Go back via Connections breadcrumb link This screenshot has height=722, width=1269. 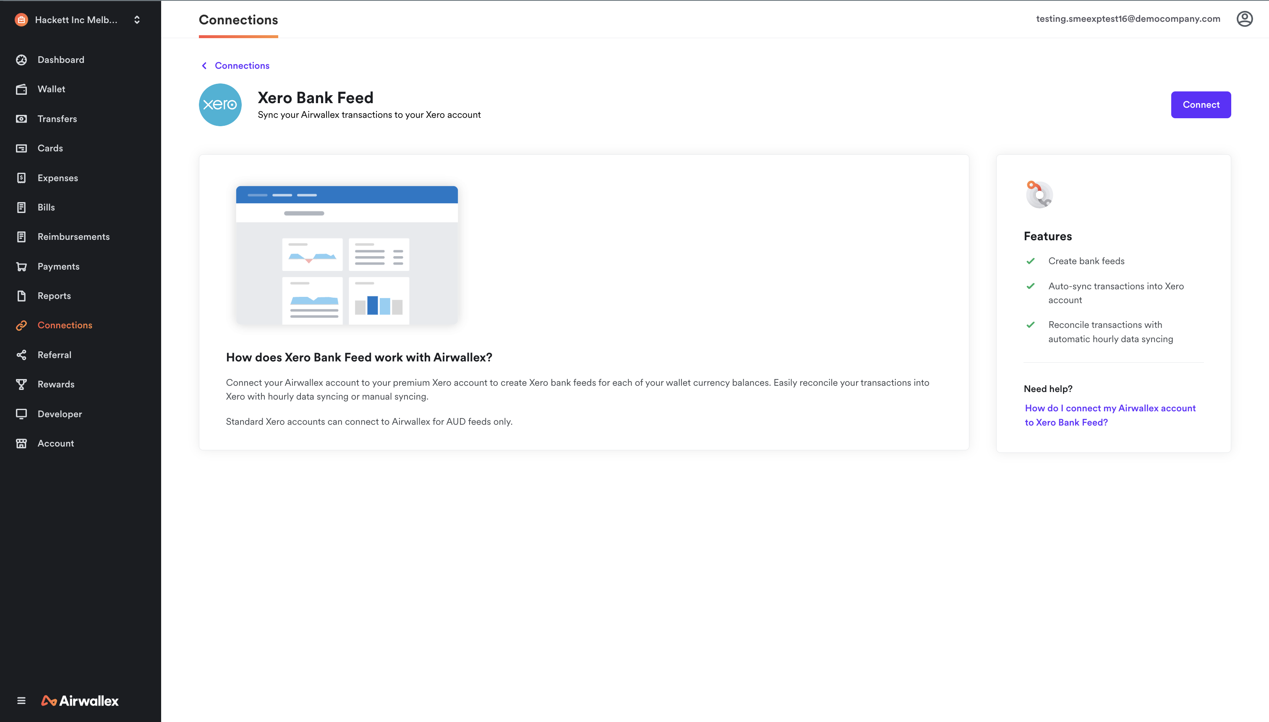242,65
